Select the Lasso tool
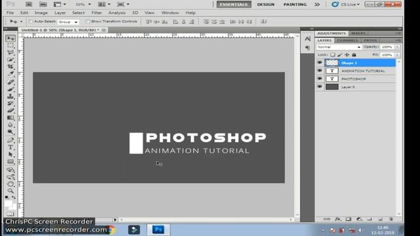Screen dimensions: 420x236 (10, 52)
